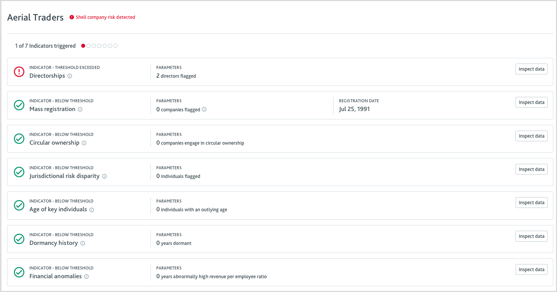Click the Shell company risk detected label
557x292 pixels.
pos(105,17)
